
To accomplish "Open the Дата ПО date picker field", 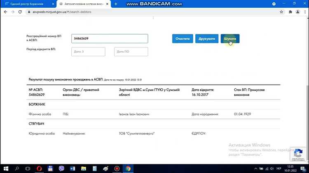I will (x=131, y=51).
